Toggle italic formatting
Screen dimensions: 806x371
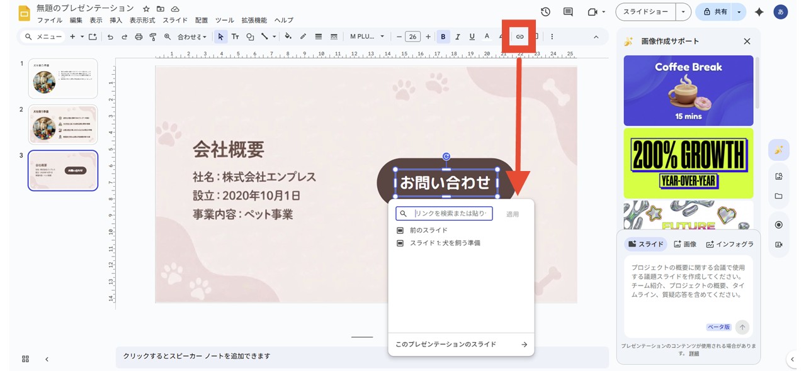pos(456,36)
